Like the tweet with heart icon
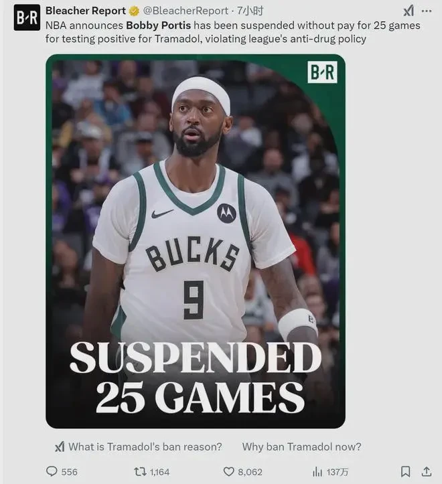 [x=228, y=472]
